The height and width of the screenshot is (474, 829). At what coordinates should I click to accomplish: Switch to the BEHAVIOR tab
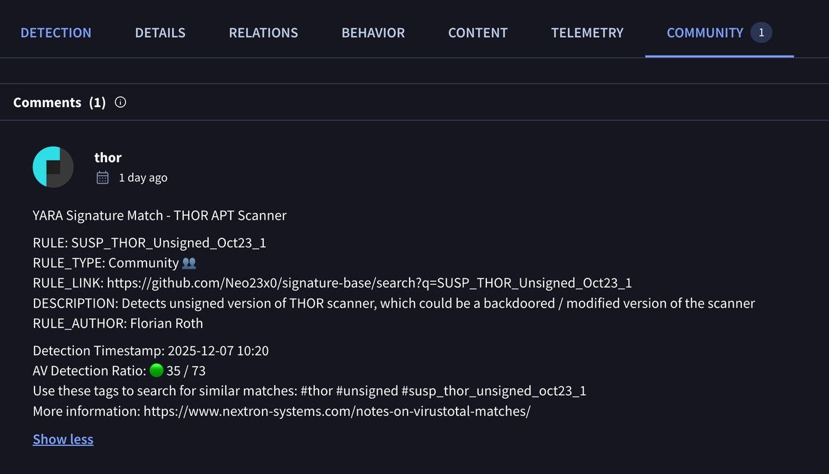coord(373,32)
